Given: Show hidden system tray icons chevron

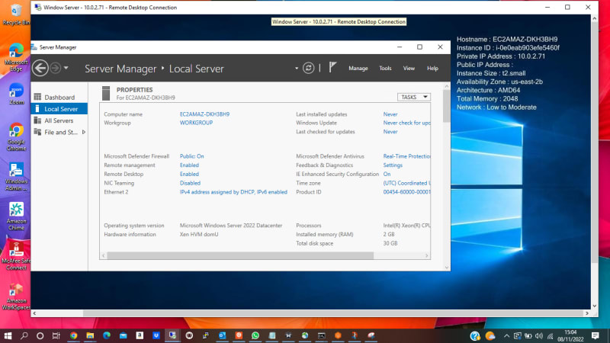Looking at the screenshot, I should pos(506,336).
